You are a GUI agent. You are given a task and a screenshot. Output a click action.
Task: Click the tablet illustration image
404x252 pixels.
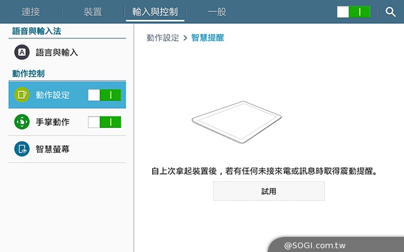pos(237,122)
